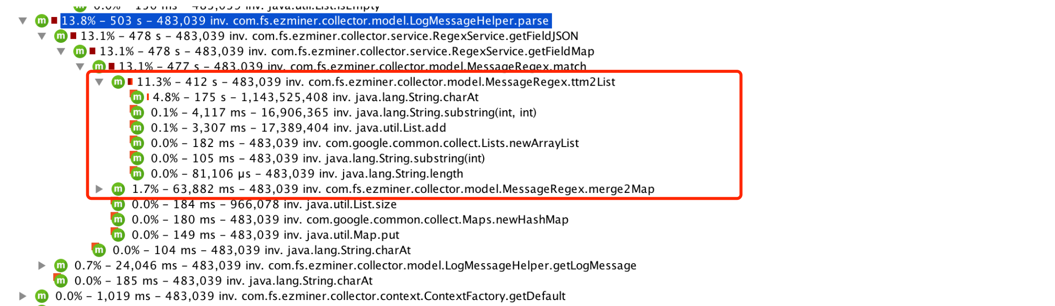Click method icon beside LogMessageHelper.parse
This screenshot has height=306, width=1055.
point(41,21)
